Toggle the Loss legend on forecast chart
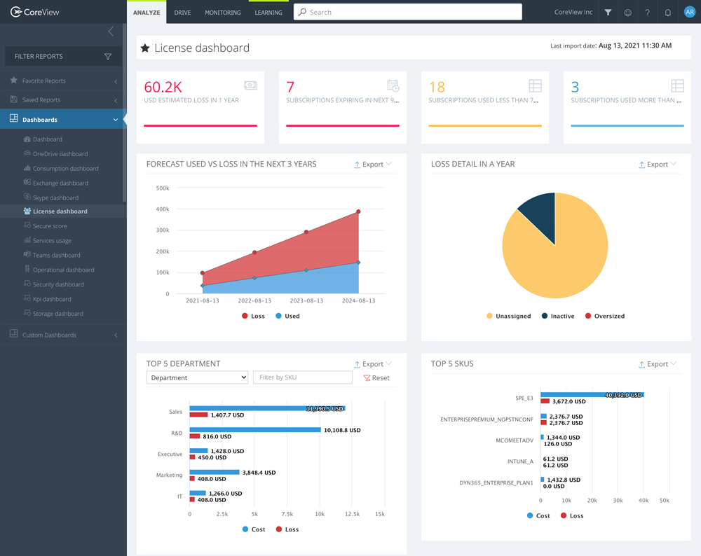This screenshot has height=556, width=701. click(x=252, y=316)
